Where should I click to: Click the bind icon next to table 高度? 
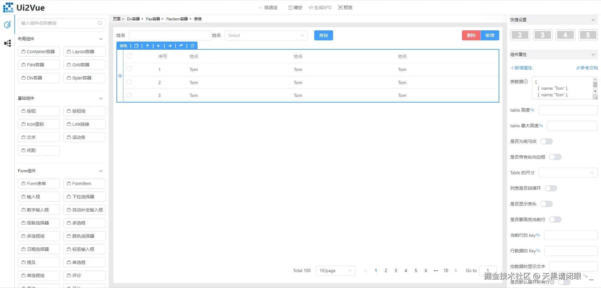coord(532,110)
